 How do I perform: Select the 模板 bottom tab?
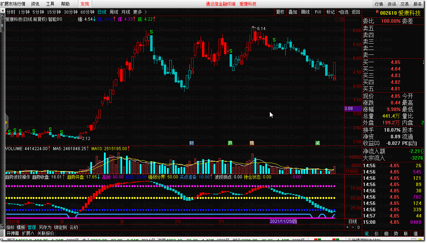point(21,227)
